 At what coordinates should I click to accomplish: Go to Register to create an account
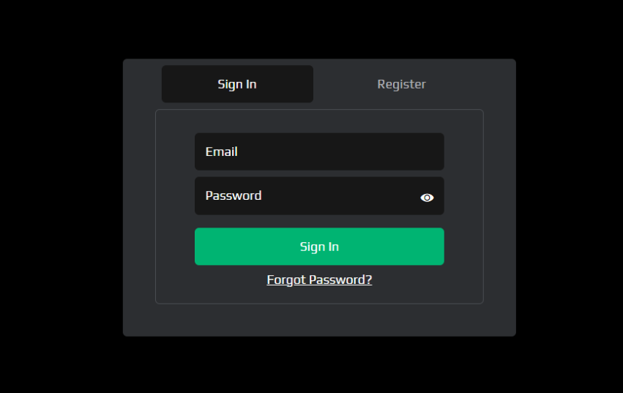click(x=401, y=84)
